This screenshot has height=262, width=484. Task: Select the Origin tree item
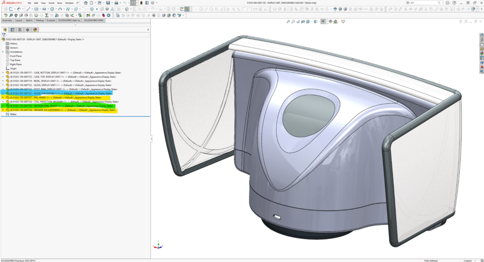13,68
